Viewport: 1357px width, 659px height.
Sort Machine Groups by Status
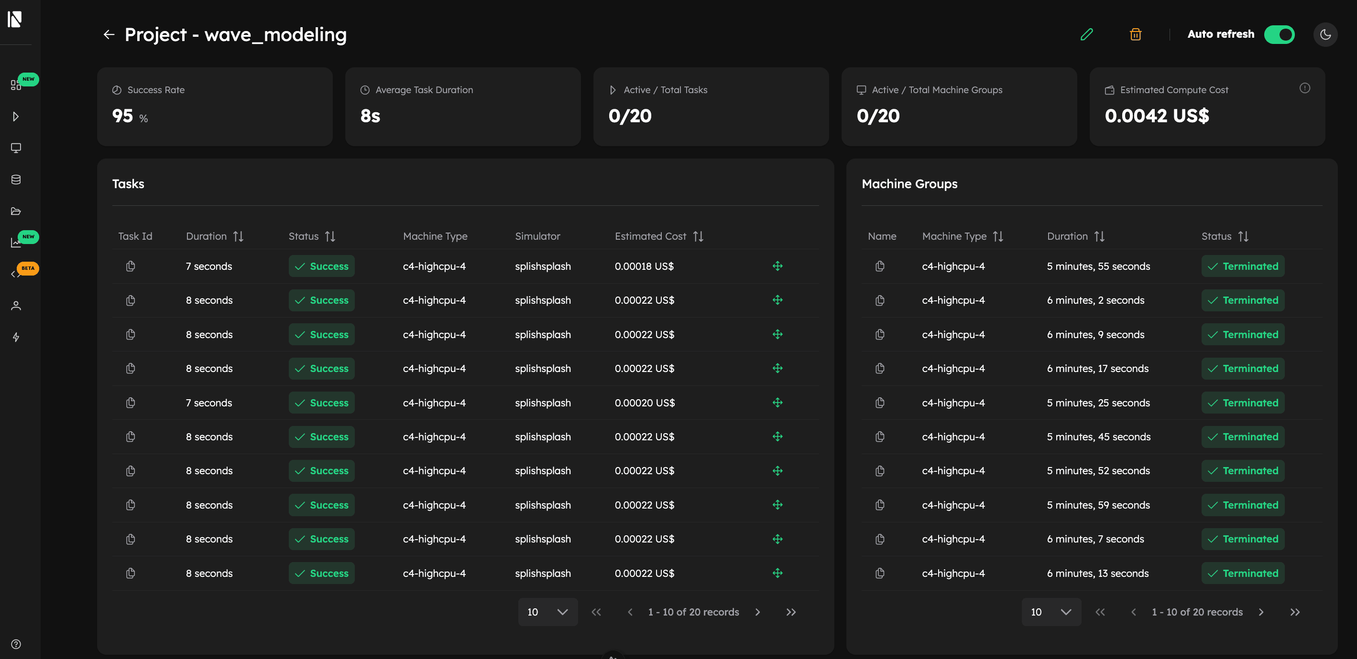tap(1244, 236)
